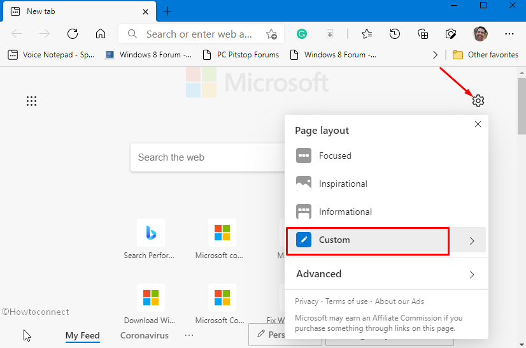Open the Windows 8 Forum bookmark with page icon

click(x=333, y=55)
